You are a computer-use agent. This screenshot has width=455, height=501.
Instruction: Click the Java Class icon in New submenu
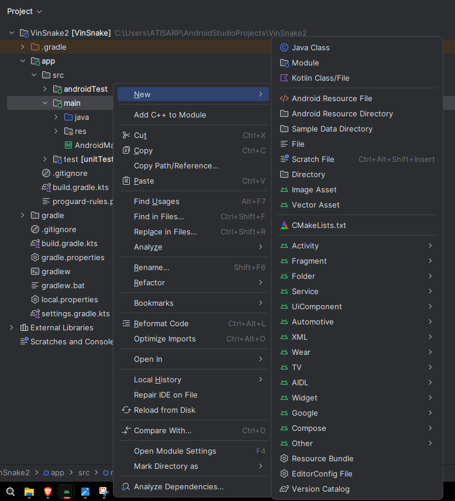click(284, 47)
